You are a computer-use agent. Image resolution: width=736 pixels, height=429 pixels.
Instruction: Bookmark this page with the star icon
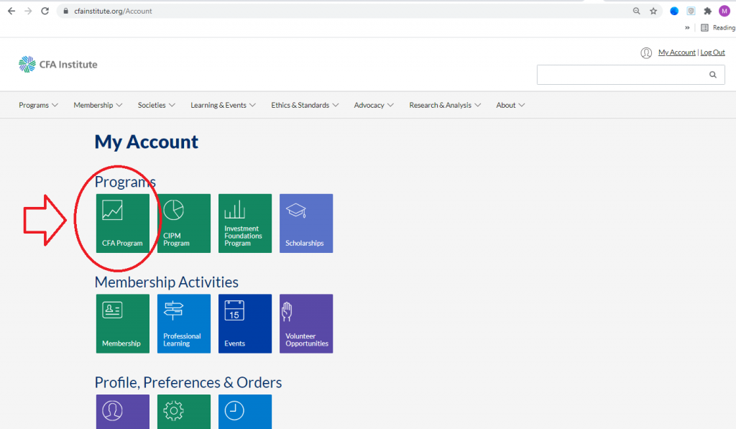[653, 11]
